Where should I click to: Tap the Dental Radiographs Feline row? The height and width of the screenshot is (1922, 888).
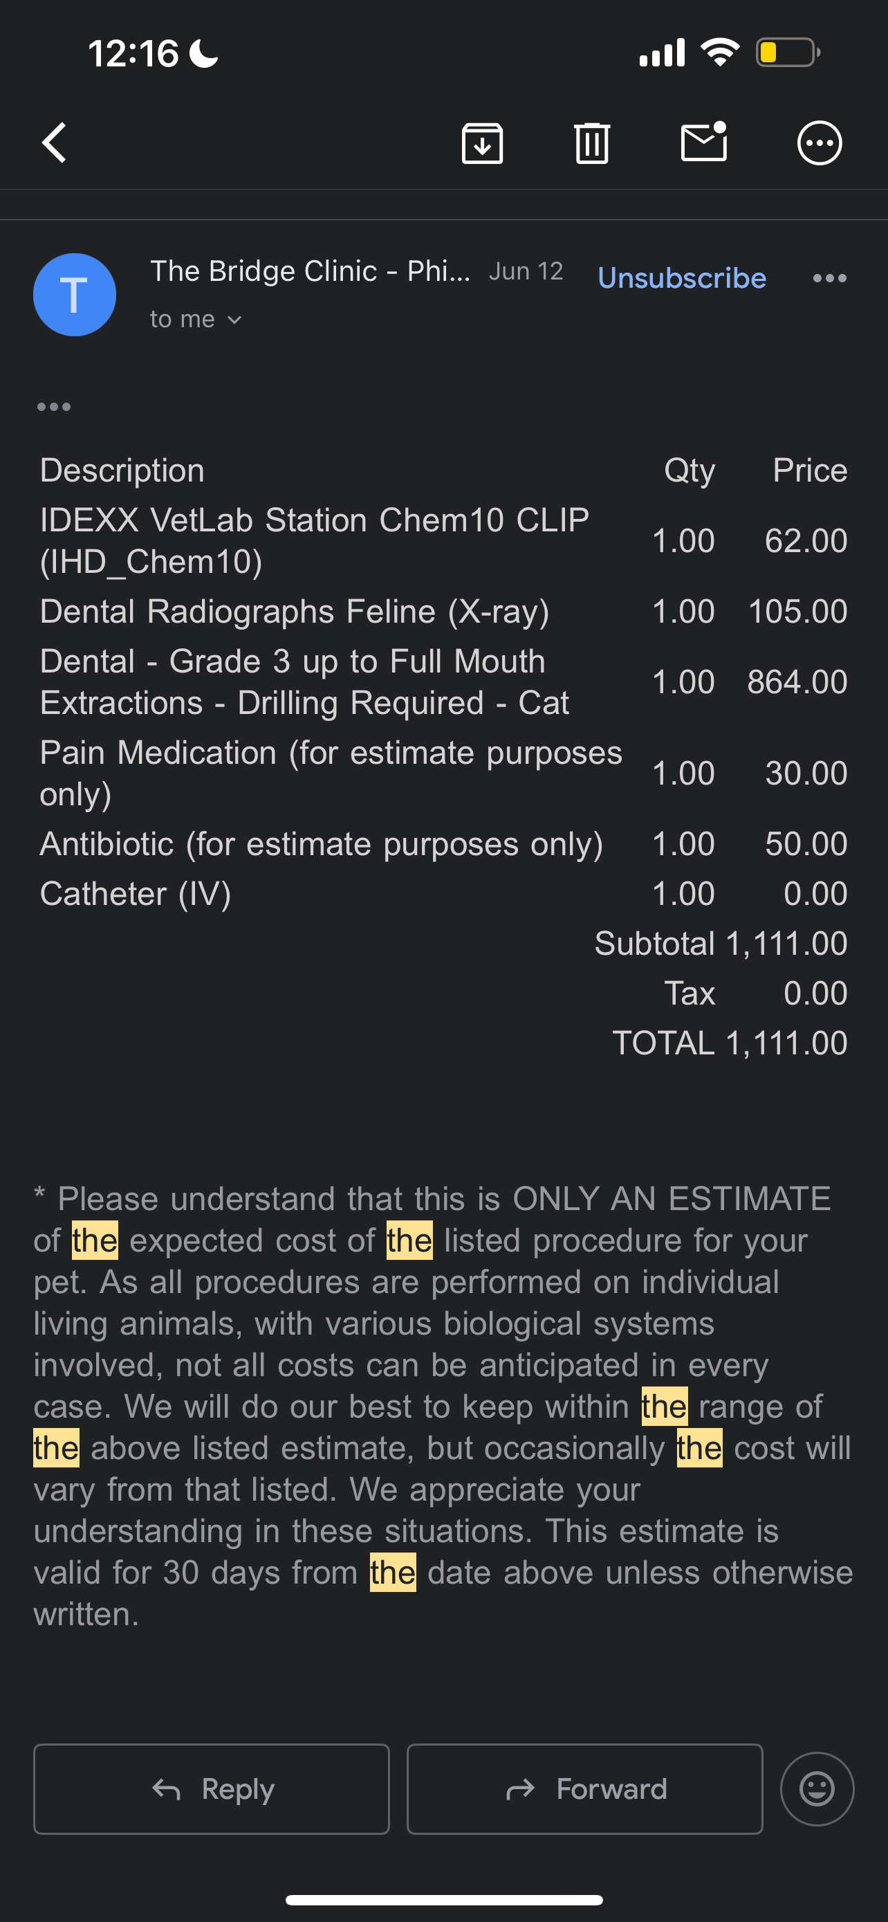(x=295, y=611)
